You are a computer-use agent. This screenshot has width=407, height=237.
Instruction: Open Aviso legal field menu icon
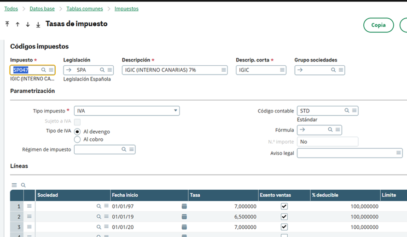coord(398,153)
